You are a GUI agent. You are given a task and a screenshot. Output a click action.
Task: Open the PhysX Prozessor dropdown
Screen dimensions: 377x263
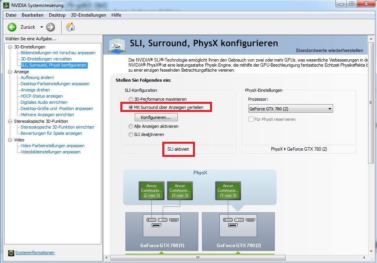[x=290, y=109]
